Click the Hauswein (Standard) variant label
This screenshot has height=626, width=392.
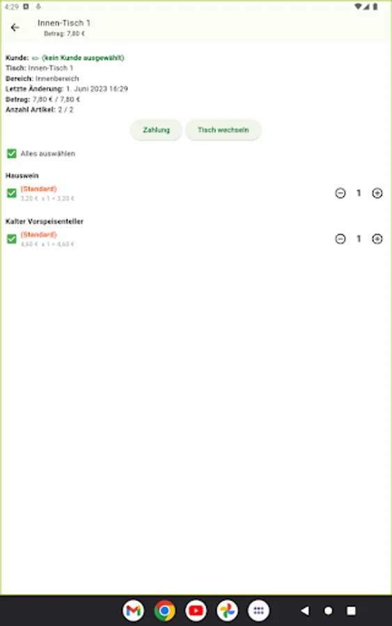tap(39, 188)
